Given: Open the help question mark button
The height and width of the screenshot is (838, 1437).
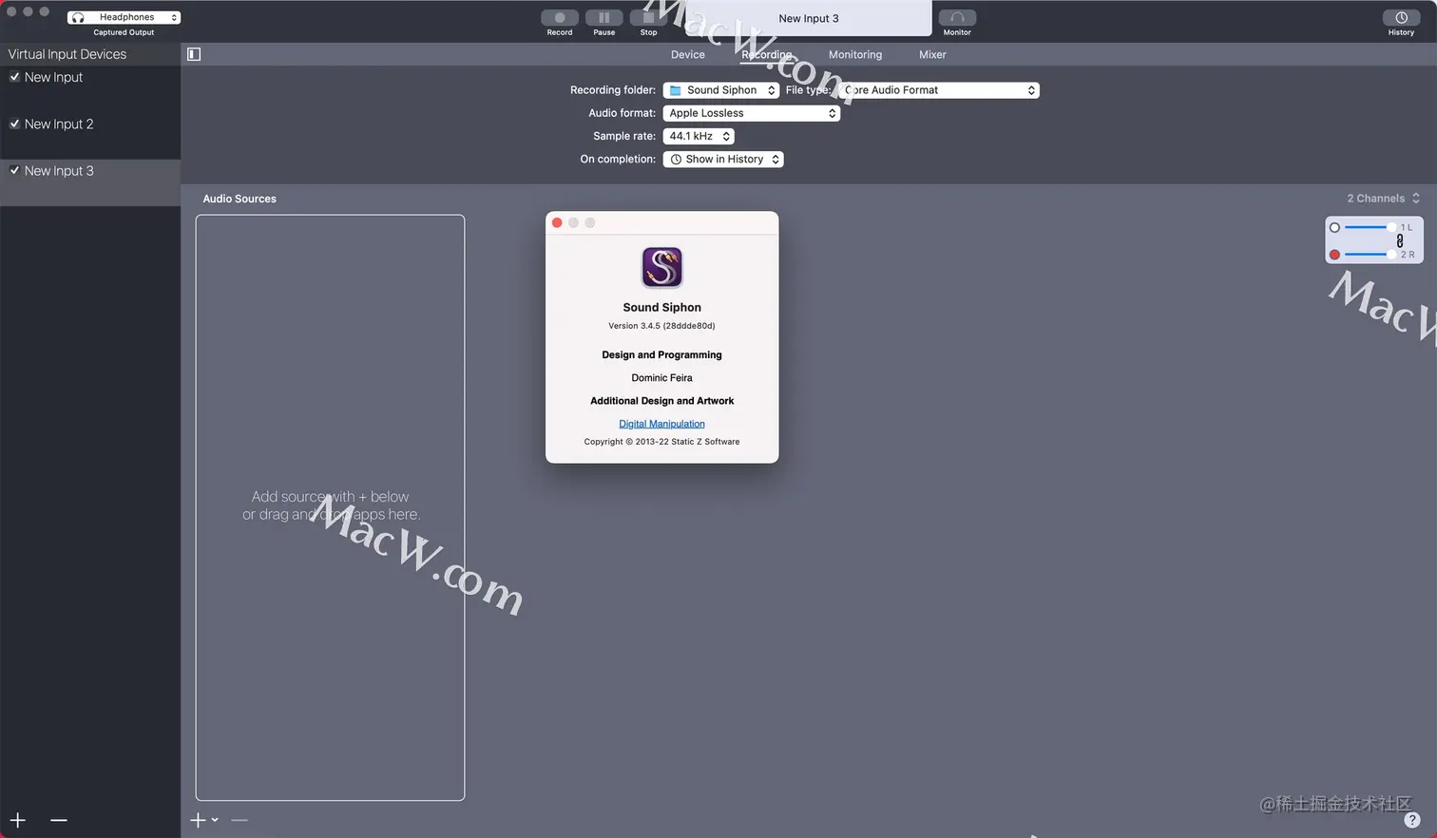Looking at the screenshot, I should (x=1412, y=820).
